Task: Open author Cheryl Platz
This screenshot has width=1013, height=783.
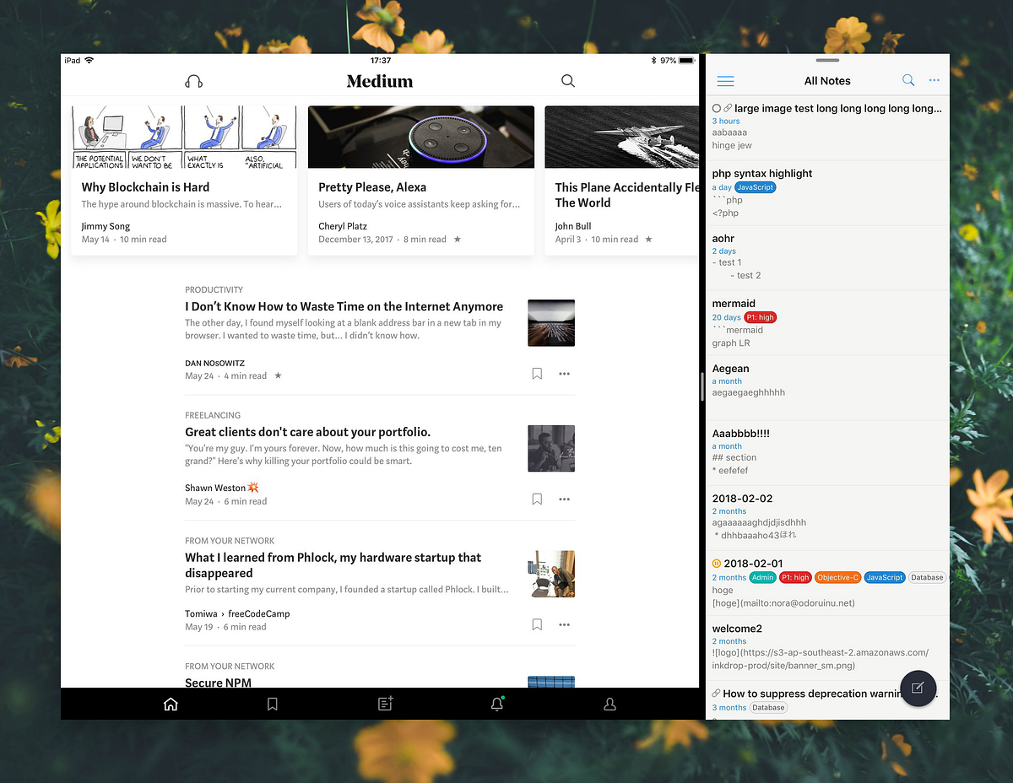Action: [344, 226]
